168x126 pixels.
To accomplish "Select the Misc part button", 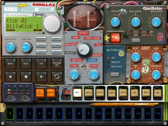I will coord(146,92).
